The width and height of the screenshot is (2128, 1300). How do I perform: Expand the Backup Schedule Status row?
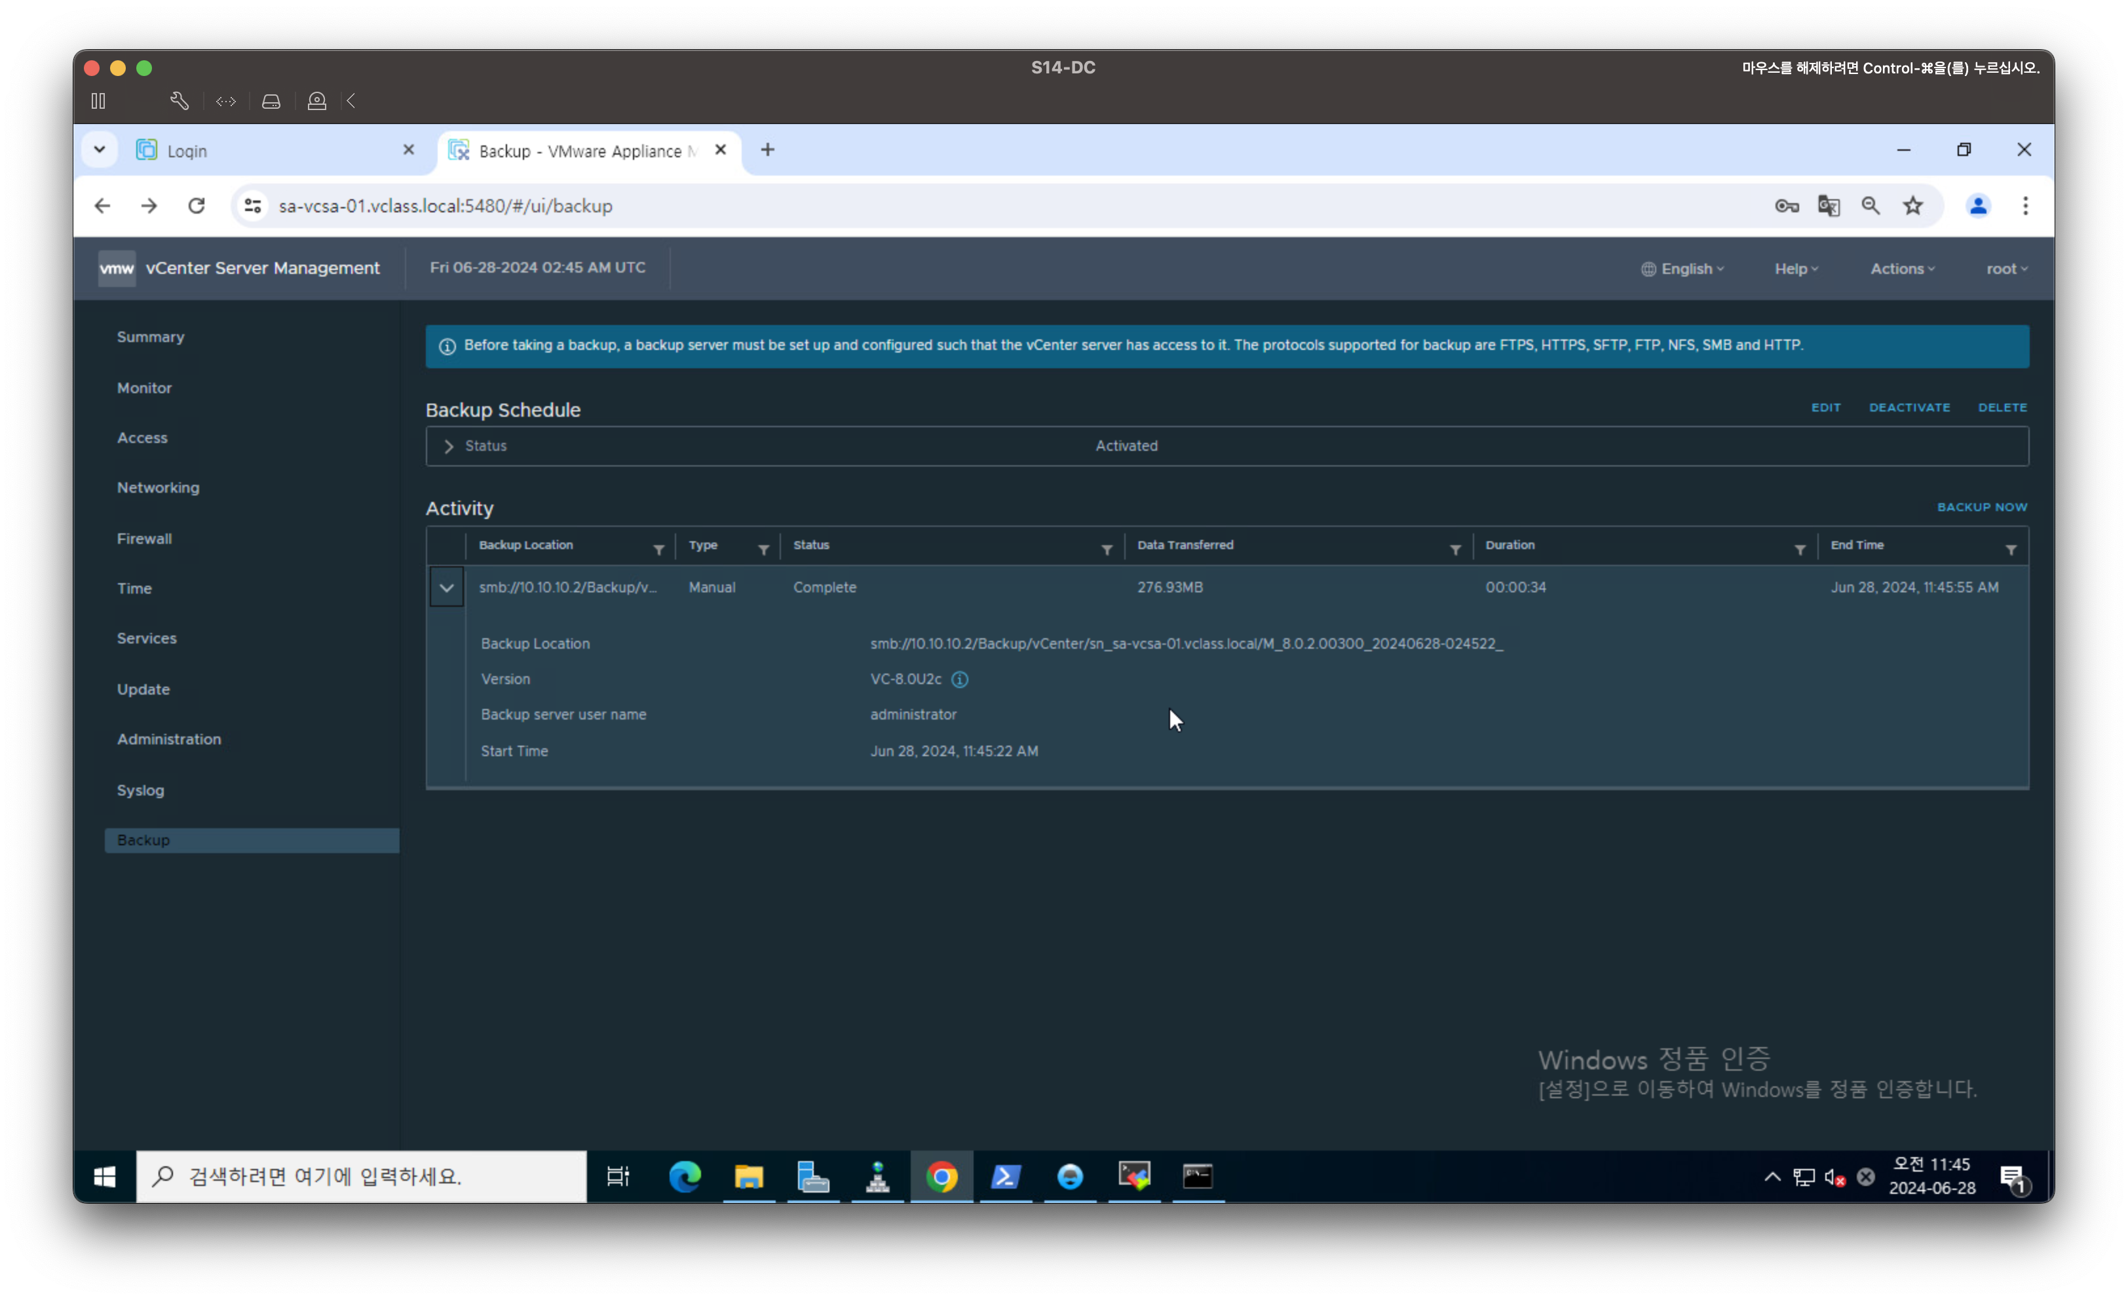coord(448,447)
